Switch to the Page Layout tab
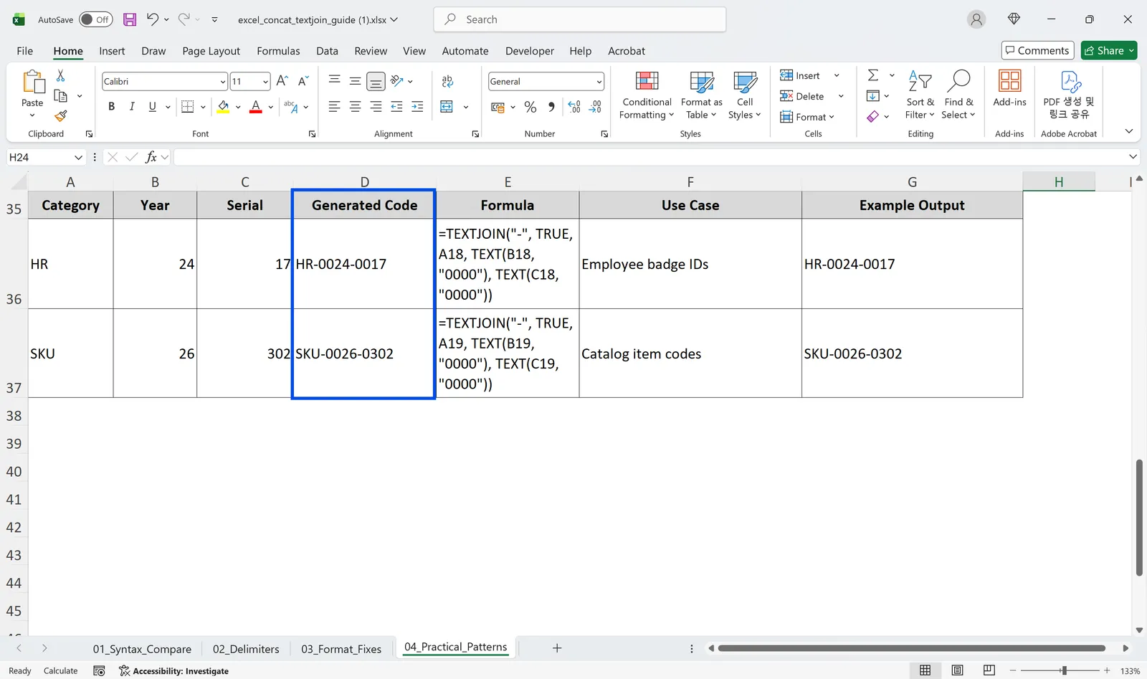1147x679 pixels. (211, 51)
